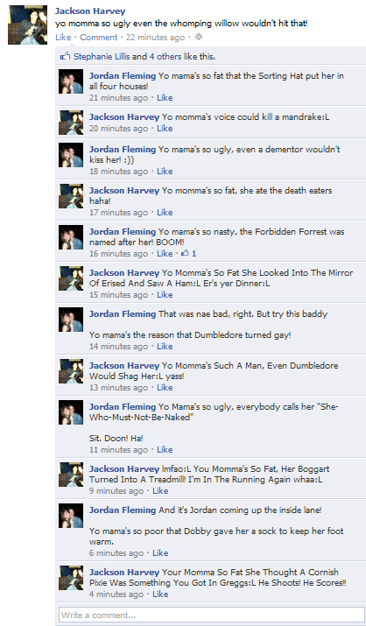Click the Write a comment field

click(x=211, y=615)
